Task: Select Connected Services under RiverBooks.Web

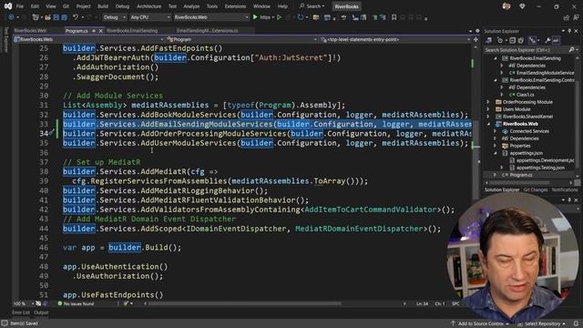Action: (x=529, y=131)
